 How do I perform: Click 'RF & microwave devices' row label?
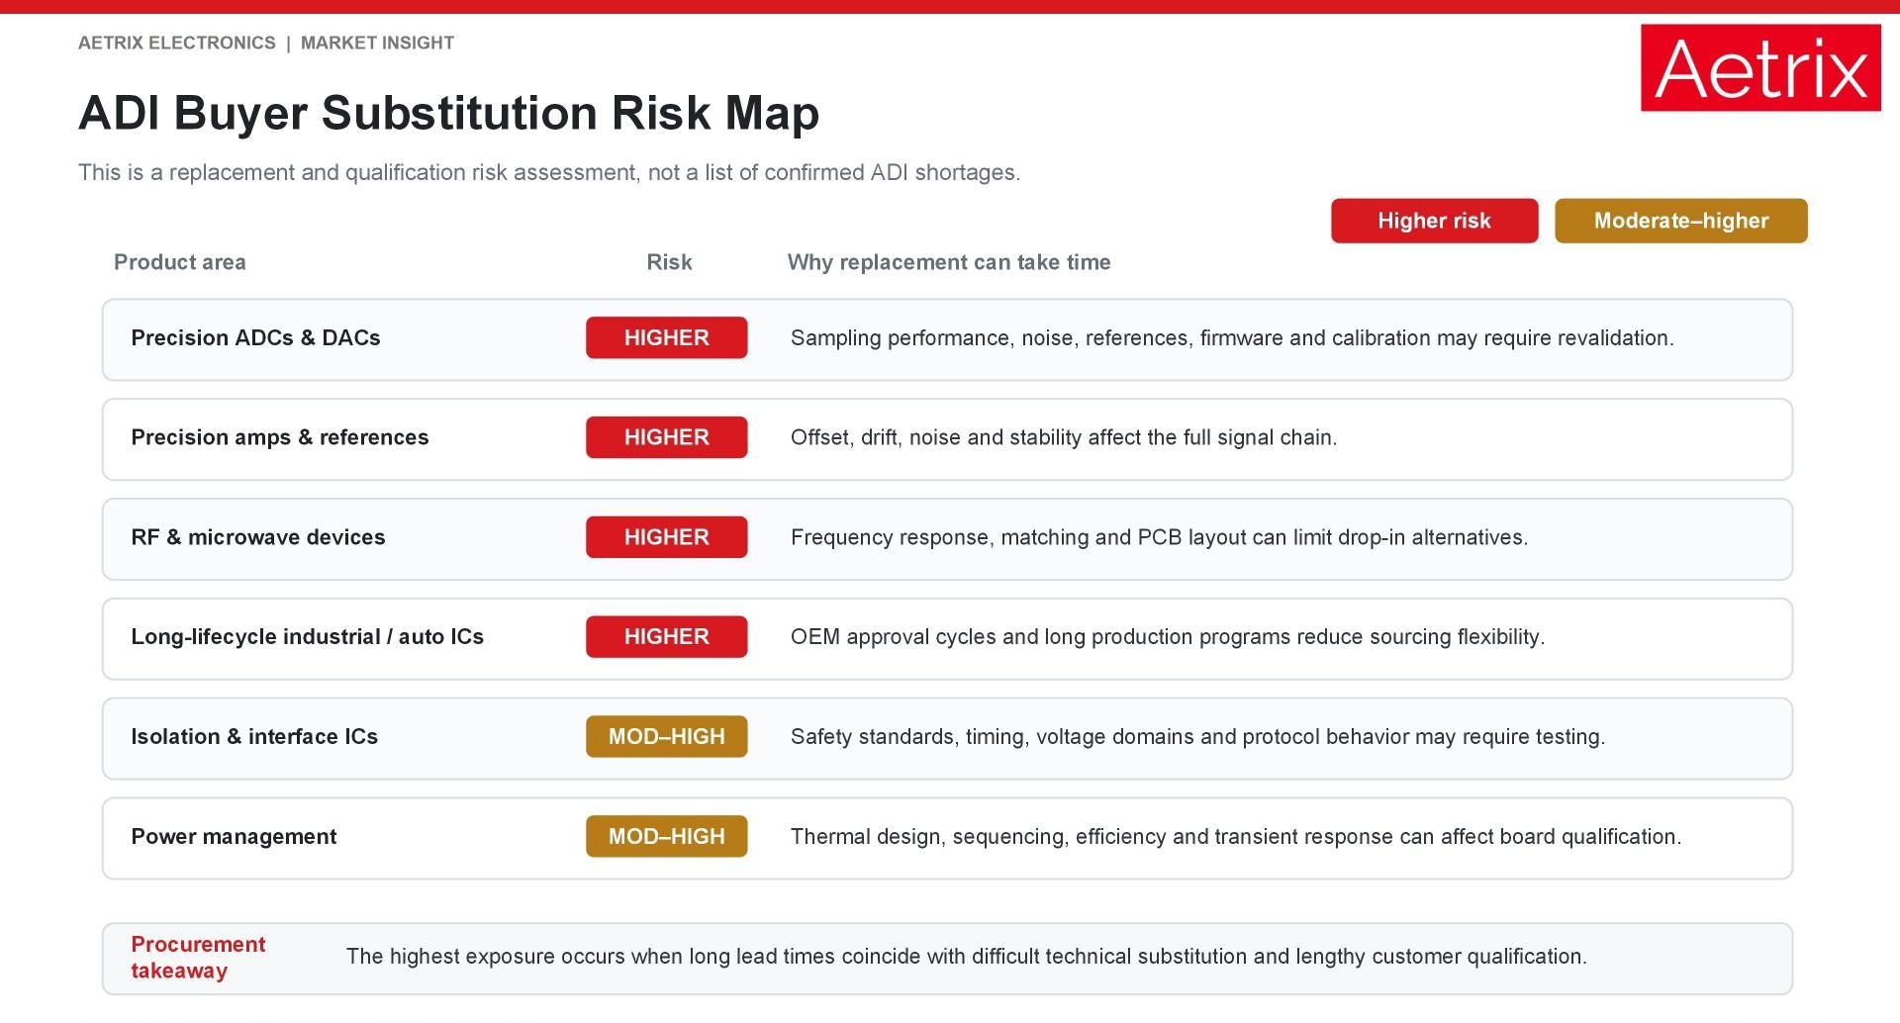[258, 537]
